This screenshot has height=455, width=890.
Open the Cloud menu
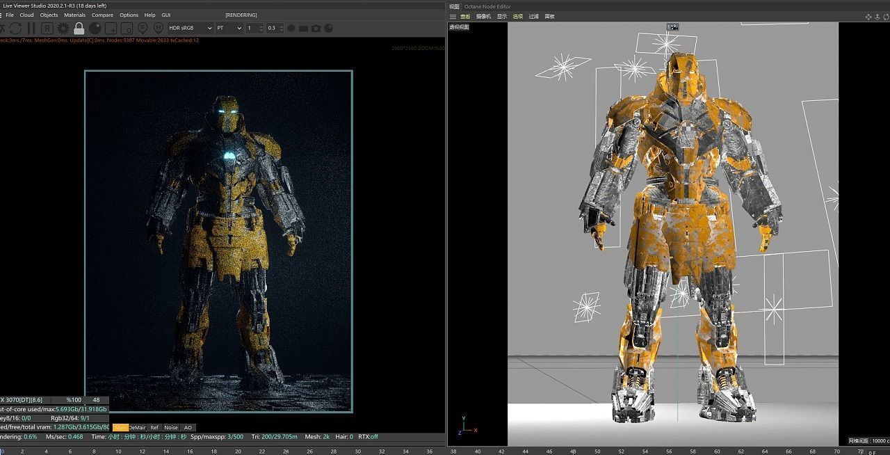[x=26, y=15]
